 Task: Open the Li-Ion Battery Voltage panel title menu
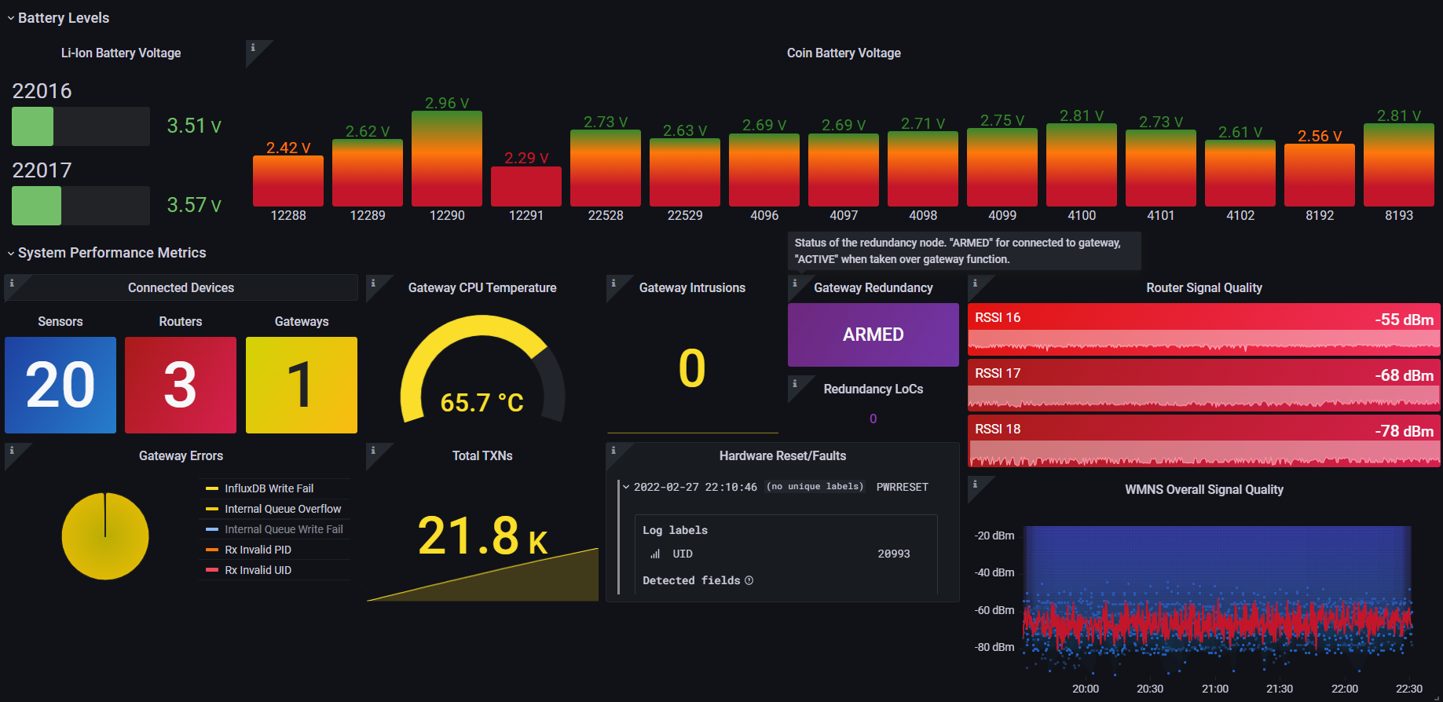tap(121, 53)
